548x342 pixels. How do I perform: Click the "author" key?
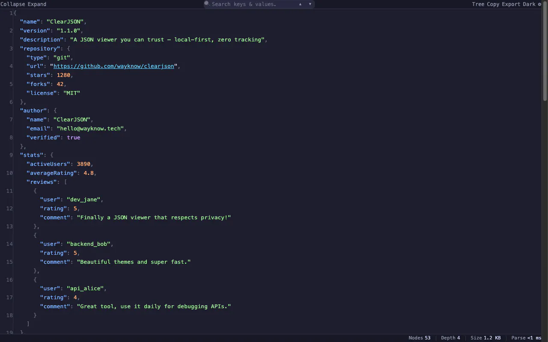pos(33,111)
